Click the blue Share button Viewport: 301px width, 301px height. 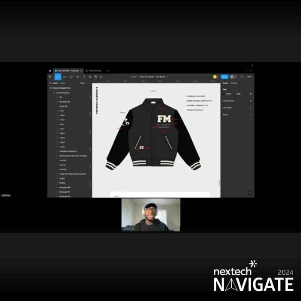click(x=224, y=77)
